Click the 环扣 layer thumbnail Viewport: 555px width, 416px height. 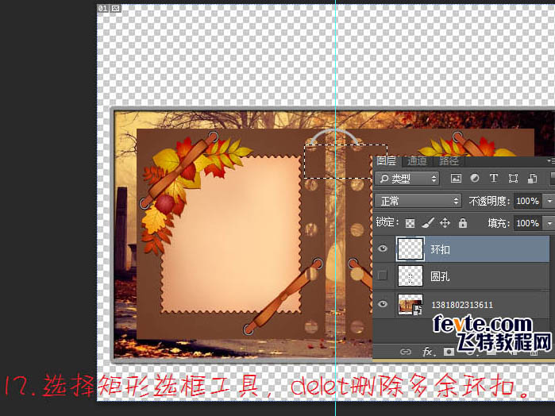tap(410, 249)
